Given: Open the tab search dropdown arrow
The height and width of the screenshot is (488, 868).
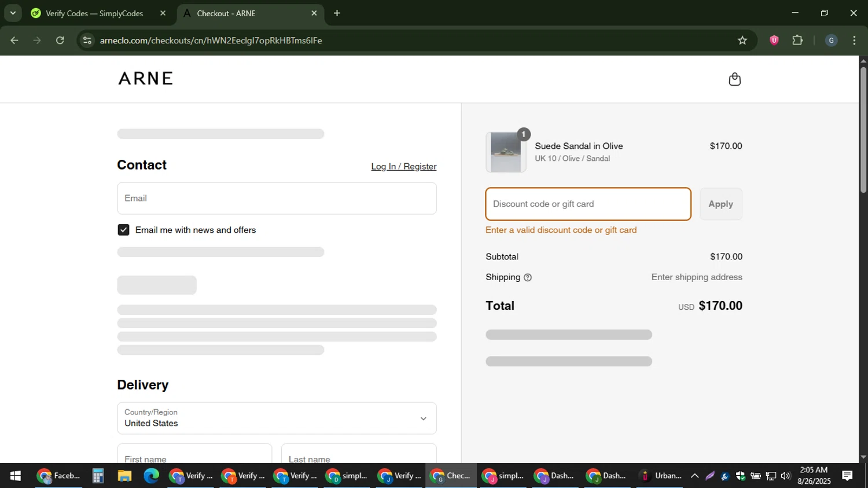Looking at the screenshot, I should click(13, 13).
